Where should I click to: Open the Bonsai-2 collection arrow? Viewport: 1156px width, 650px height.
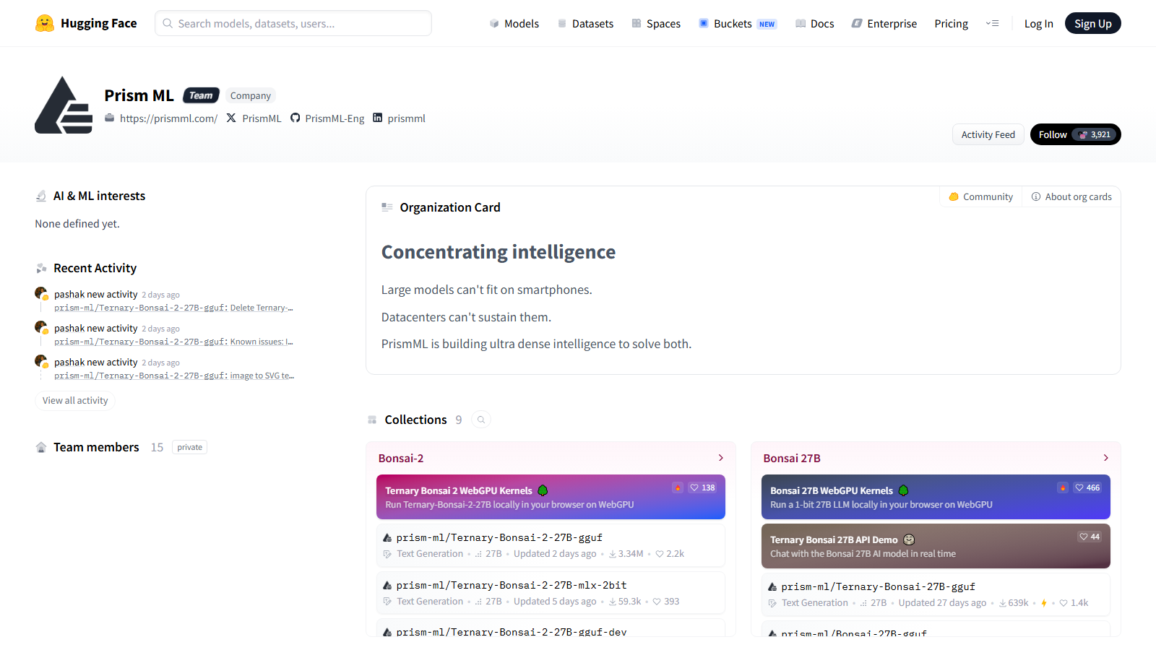pyautogui.click(x=721, y=458)
